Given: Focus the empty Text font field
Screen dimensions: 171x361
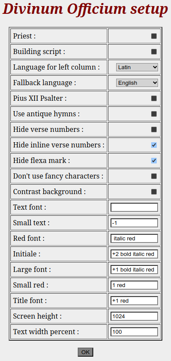Looking at the screenshot, I should [x=134, y=207].
